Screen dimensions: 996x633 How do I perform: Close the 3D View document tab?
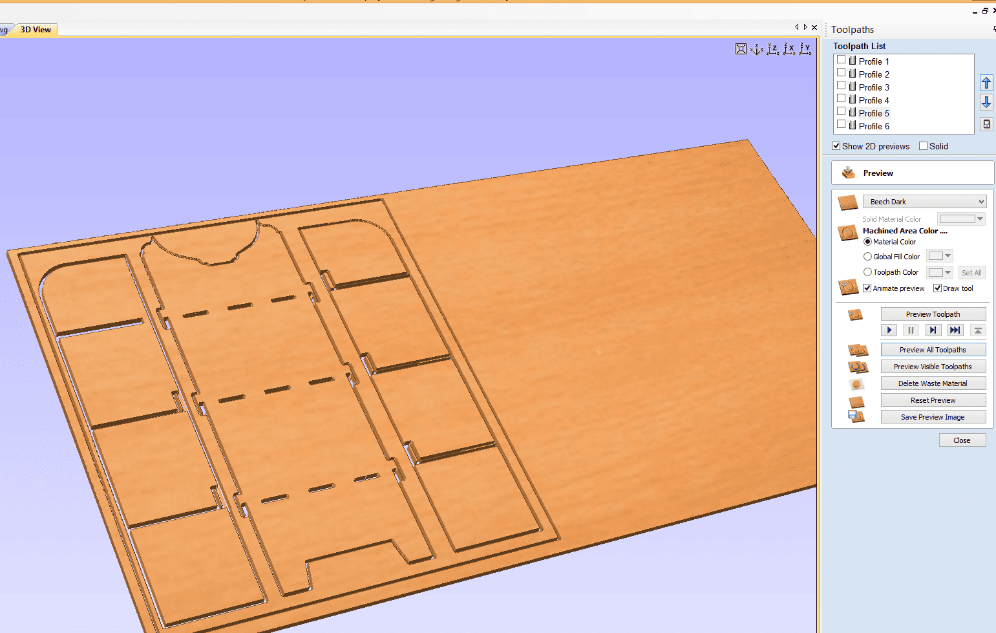coord(814,27)
